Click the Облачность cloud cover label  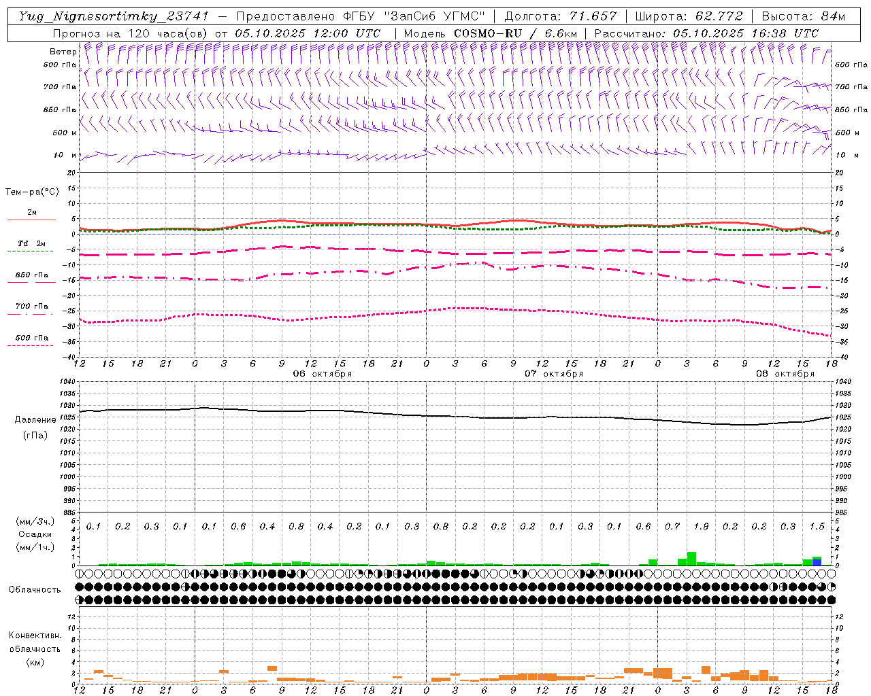click(35, 589)
